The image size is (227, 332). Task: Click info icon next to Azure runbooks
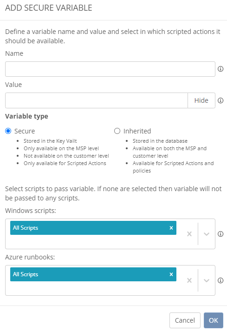tap(221, 280)
